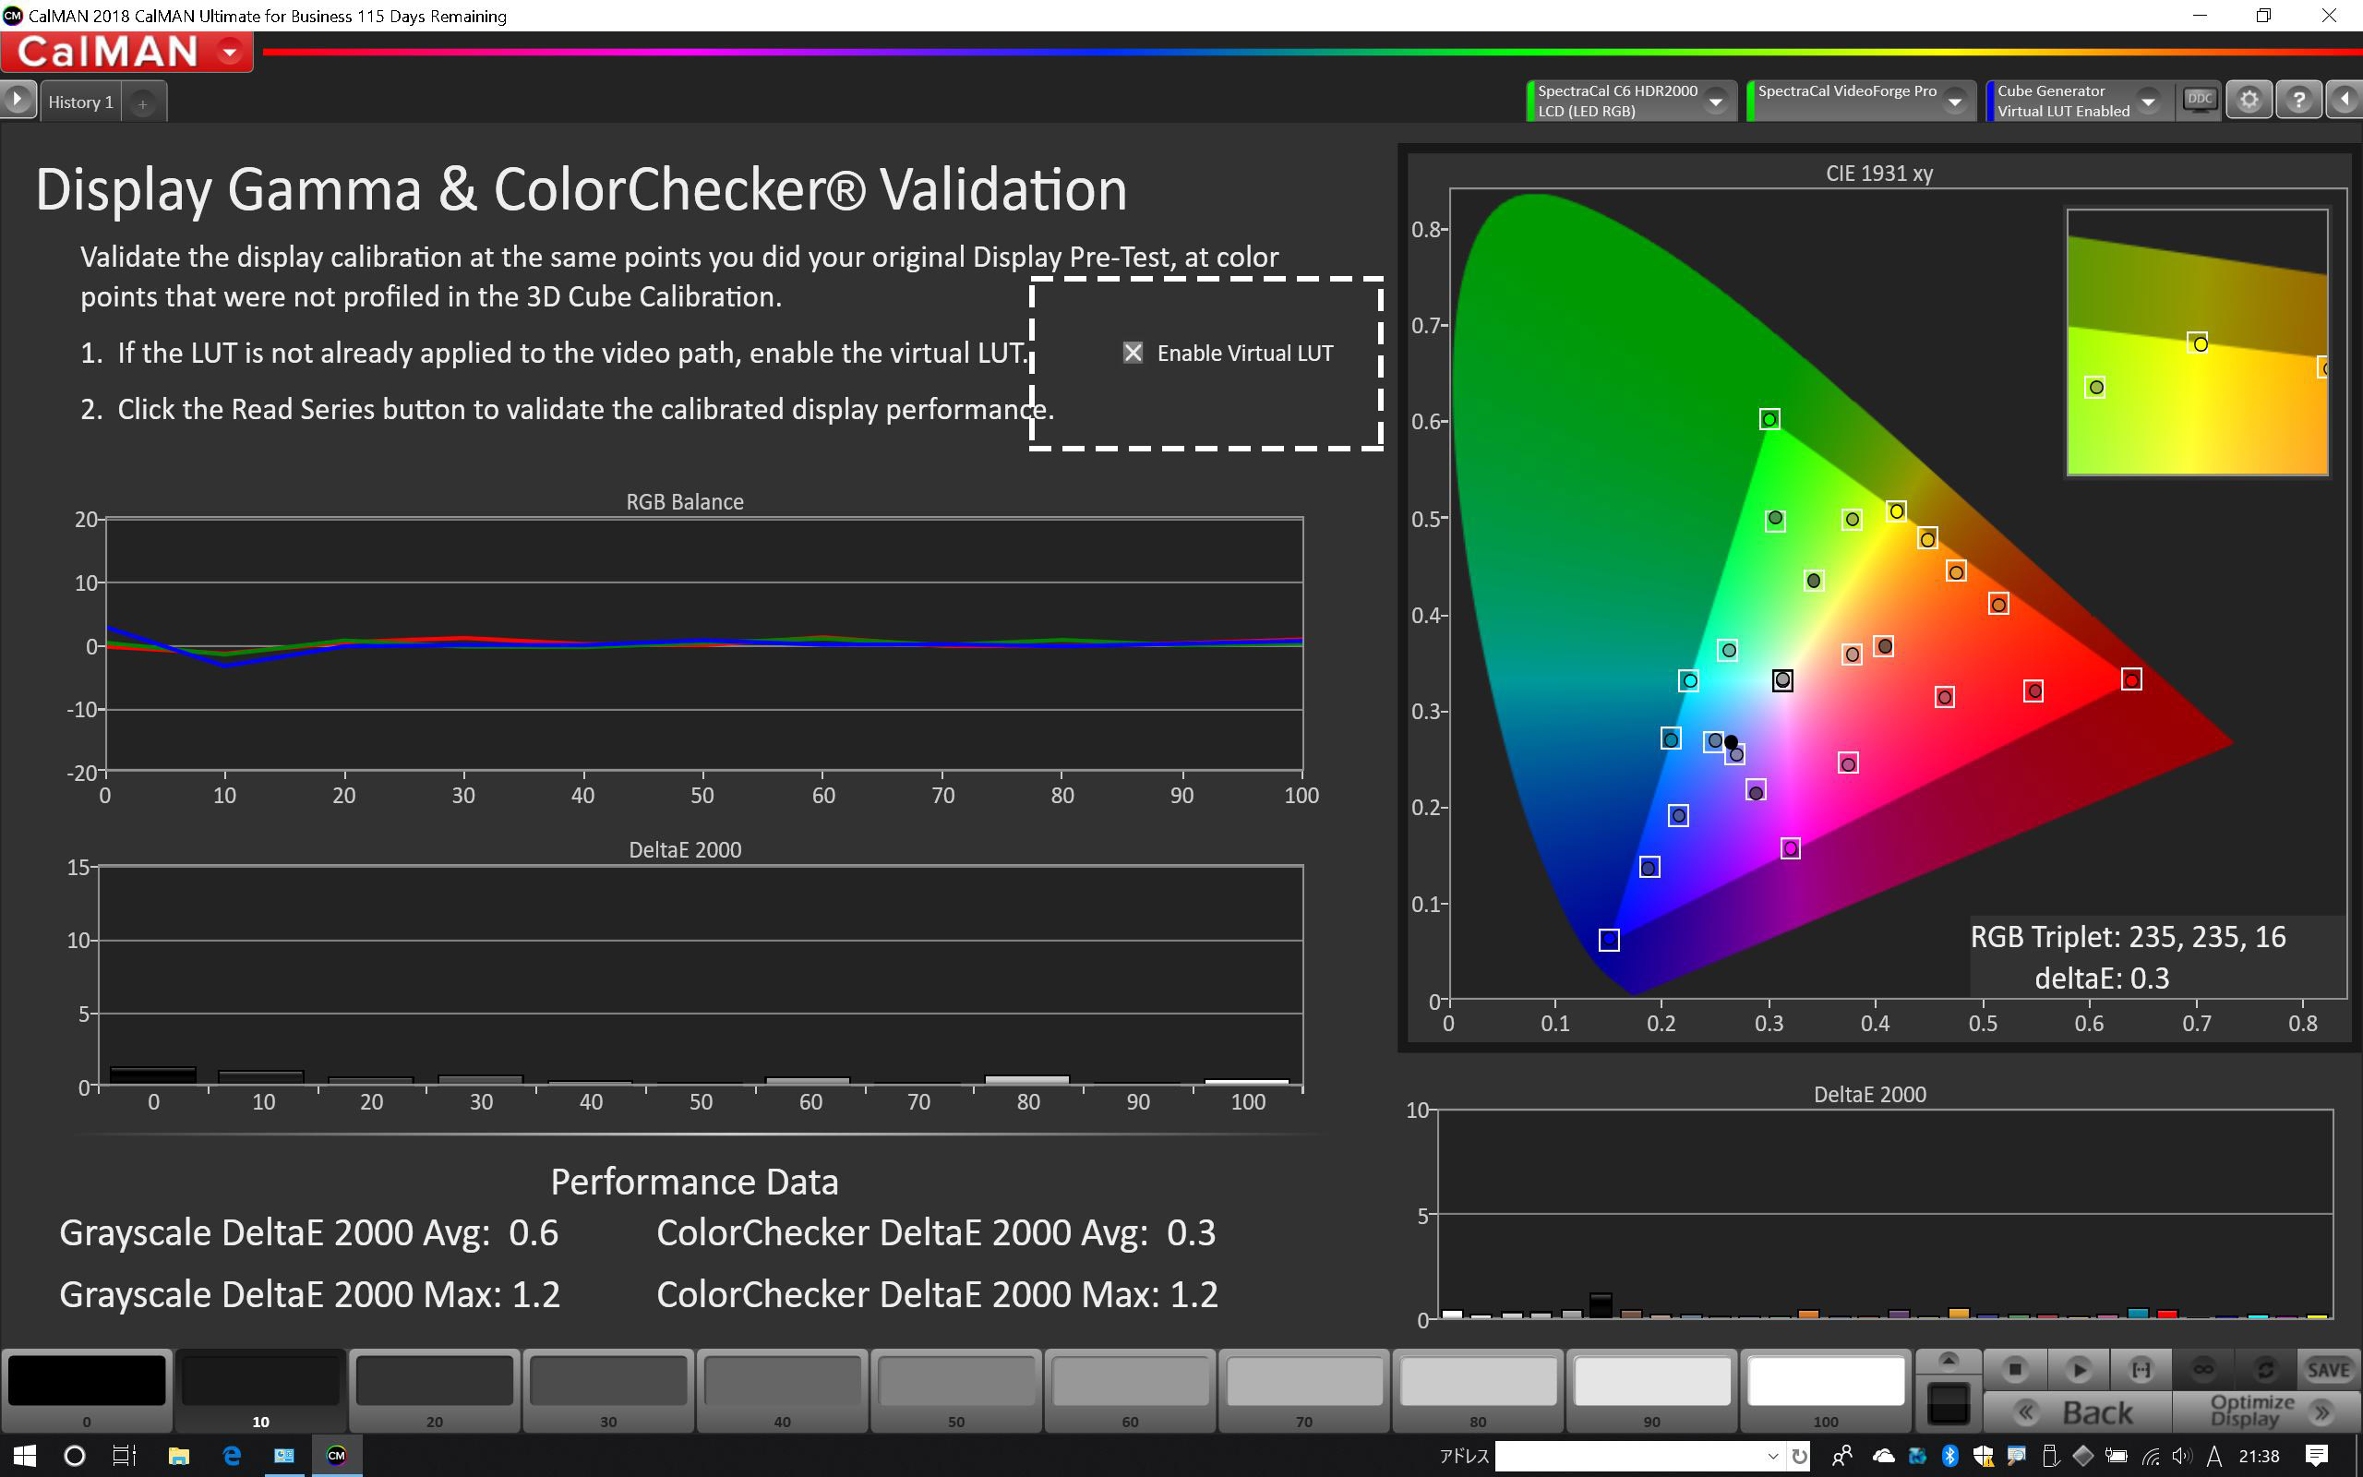This screenshot has width=2363, height=1477.
Task: Open the Windows Start menu
Action: pos(23,1457)
